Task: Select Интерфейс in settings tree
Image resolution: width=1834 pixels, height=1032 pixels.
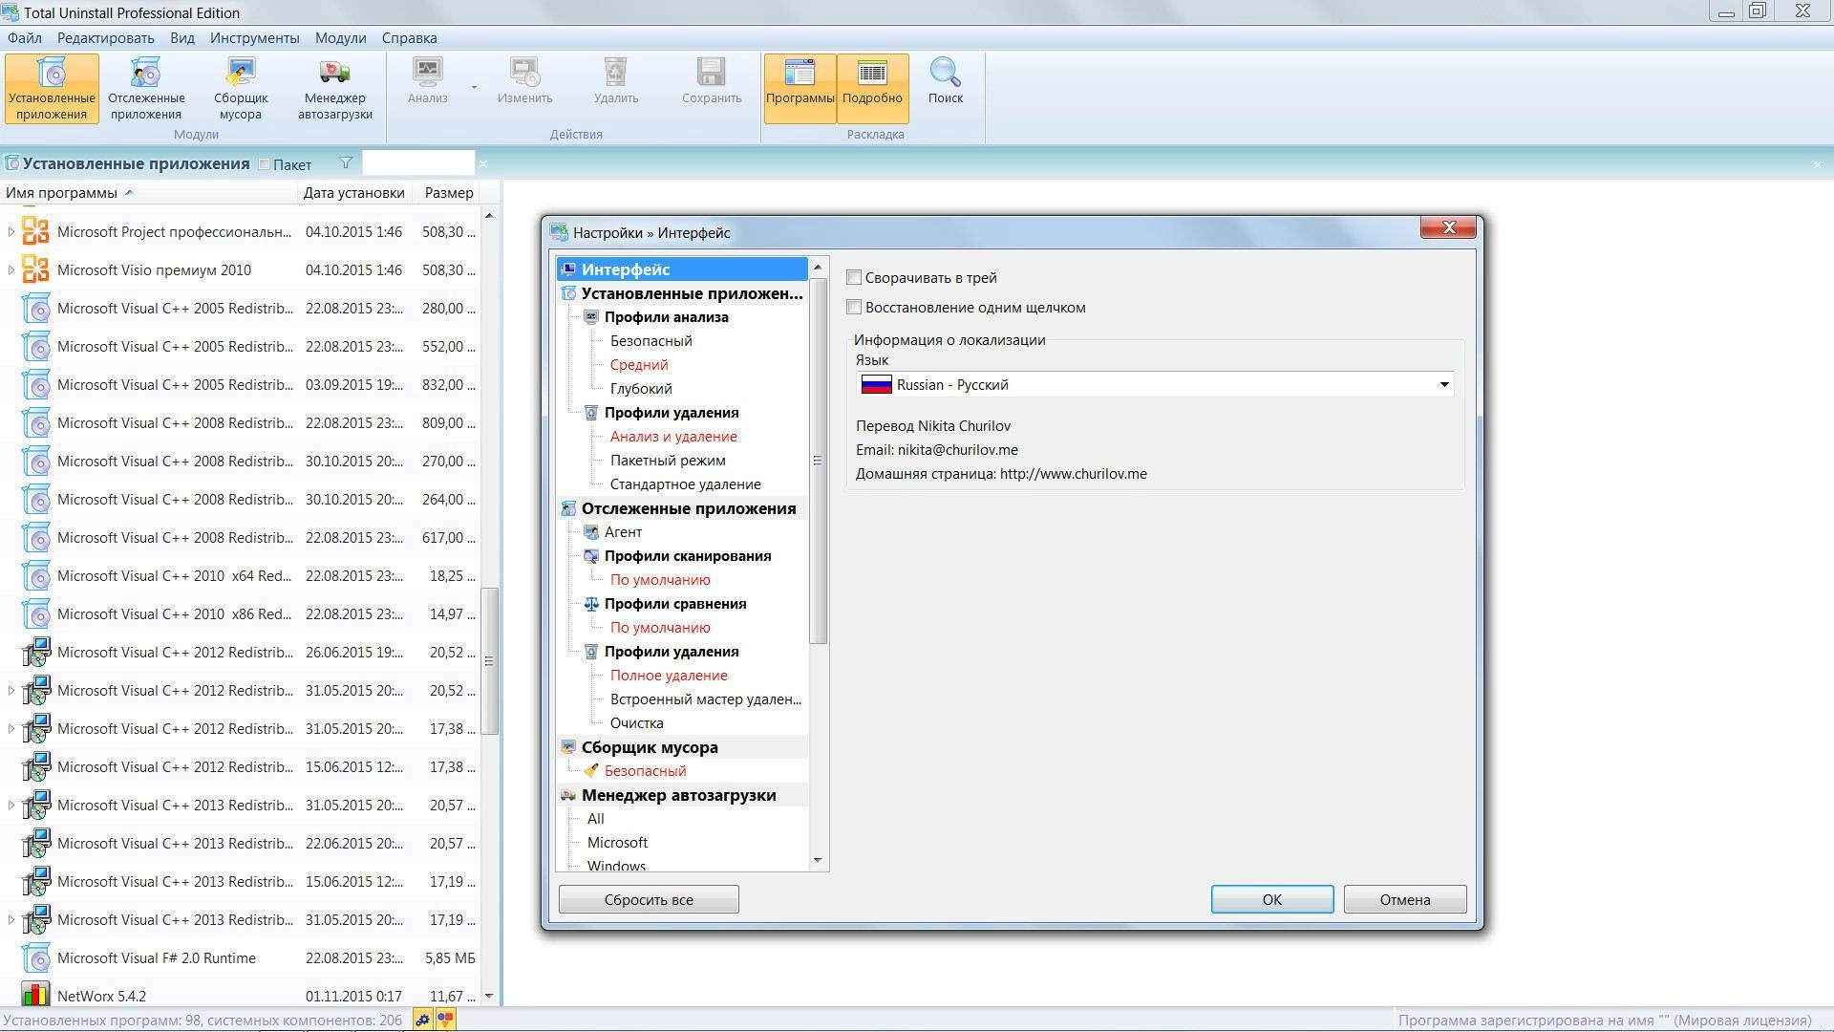Action: click(x=682, y=269)
